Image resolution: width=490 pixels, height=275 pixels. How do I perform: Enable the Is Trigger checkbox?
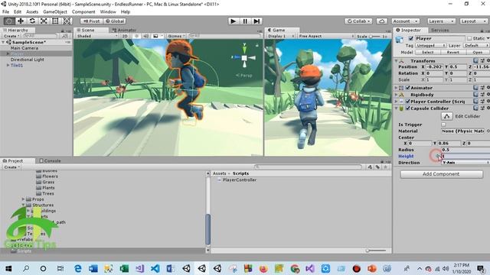[x=443, y=125]
